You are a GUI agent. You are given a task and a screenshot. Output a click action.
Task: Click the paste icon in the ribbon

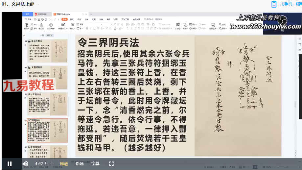click(x=27, y=25)
